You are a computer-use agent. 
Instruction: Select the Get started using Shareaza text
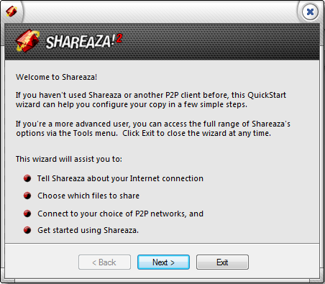(88, 230)
